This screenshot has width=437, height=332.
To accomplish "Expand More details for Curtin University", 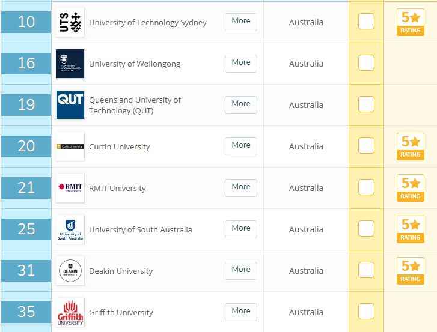I will [241, 146].
